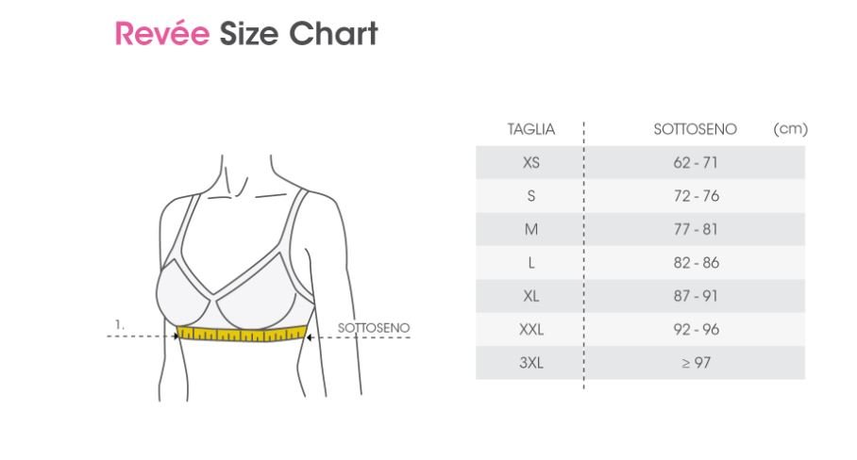Click the 87 - 91 measurement cell
This screenshot has width=857, height=460.
tap(696, 296)
